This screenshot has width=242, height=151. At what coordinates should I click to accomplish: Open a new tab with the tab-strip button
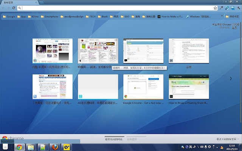pyautogui.click(x=41, y=3)
